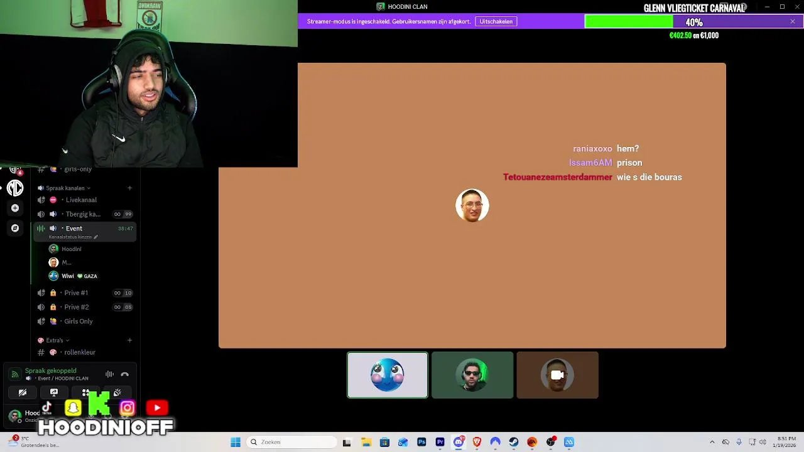Join the Livekanaal voice channel
The height and width of the screenshot is (452, 804).
[x=84, y=200]
